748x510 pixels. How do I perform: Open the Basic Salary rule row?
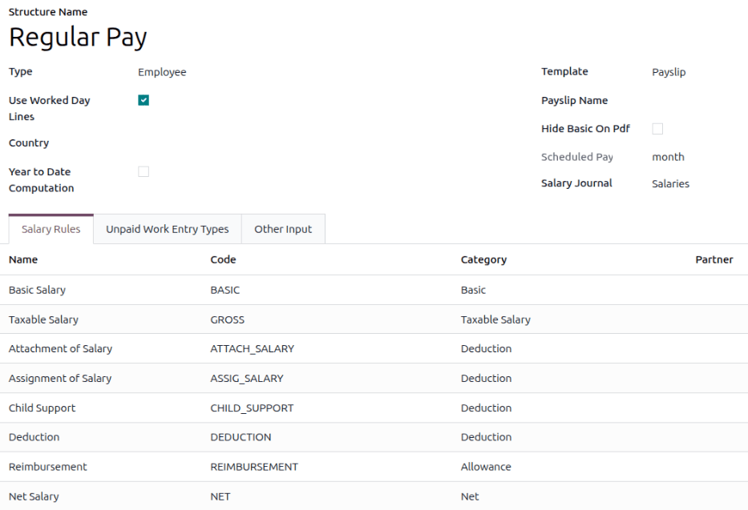tap(374, 290)
